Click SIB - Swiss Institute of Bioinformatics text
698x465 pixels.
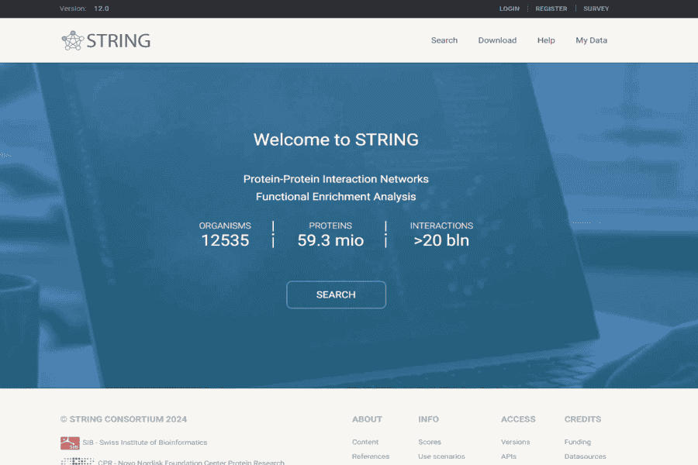click(145, 443)
